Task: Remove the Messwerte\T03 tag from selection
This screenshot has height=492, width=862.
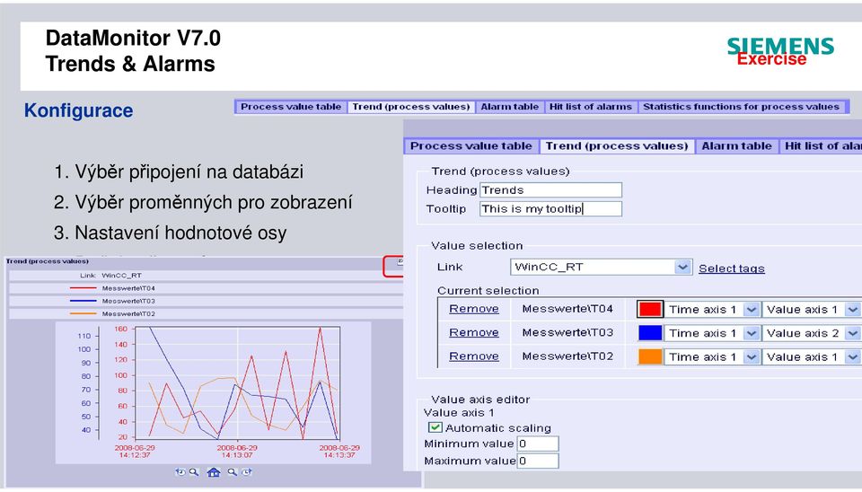Action: [474, 332]
